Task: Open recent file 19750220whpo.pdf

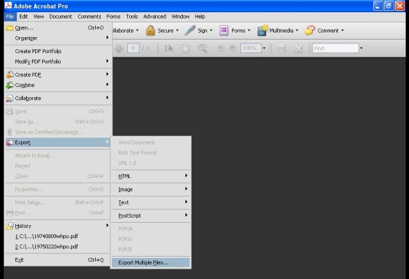Action: click(x=58, y=246)
